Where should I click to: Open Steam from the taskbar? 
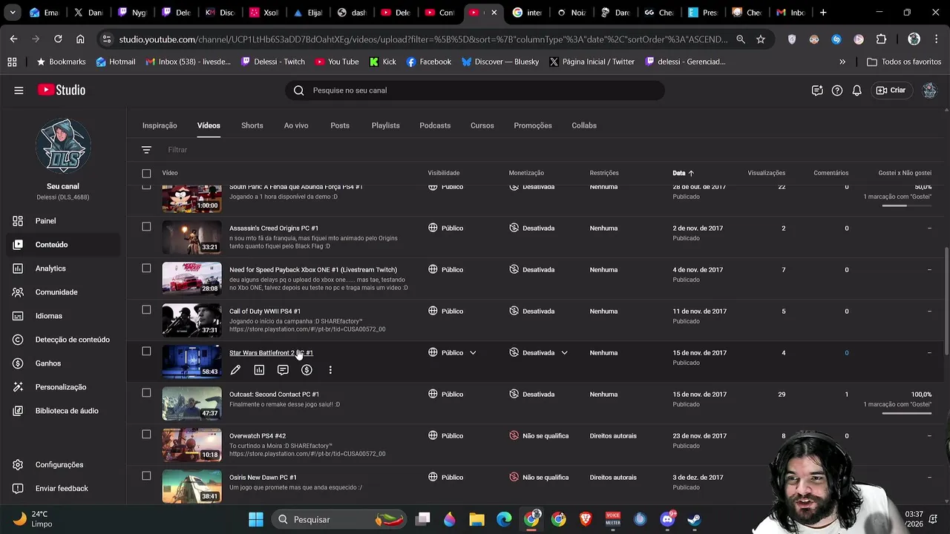(694, 519)
